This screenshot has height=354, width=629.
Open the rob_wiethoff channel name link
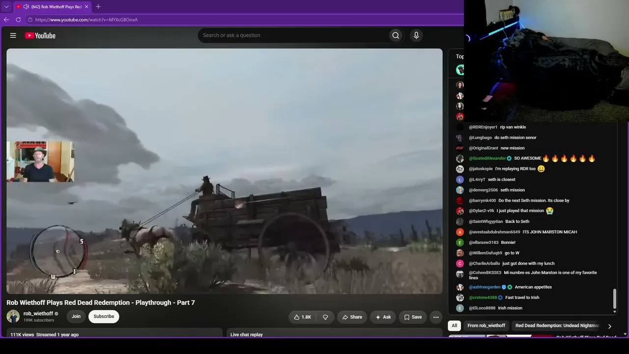(38, 314)
